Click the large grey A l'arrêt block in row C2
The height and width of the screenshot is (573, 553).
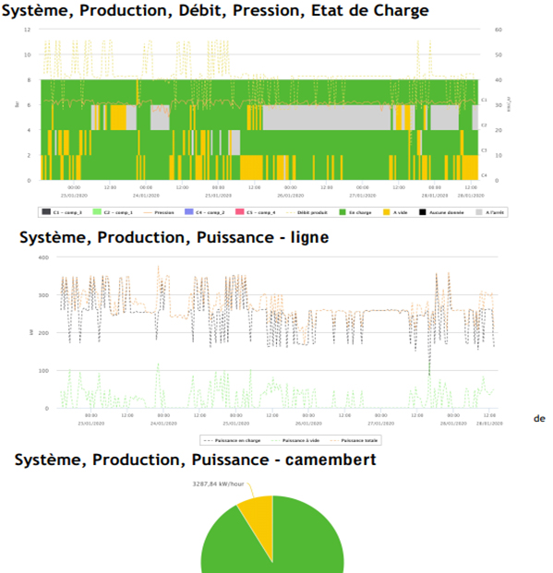point(327,117)
